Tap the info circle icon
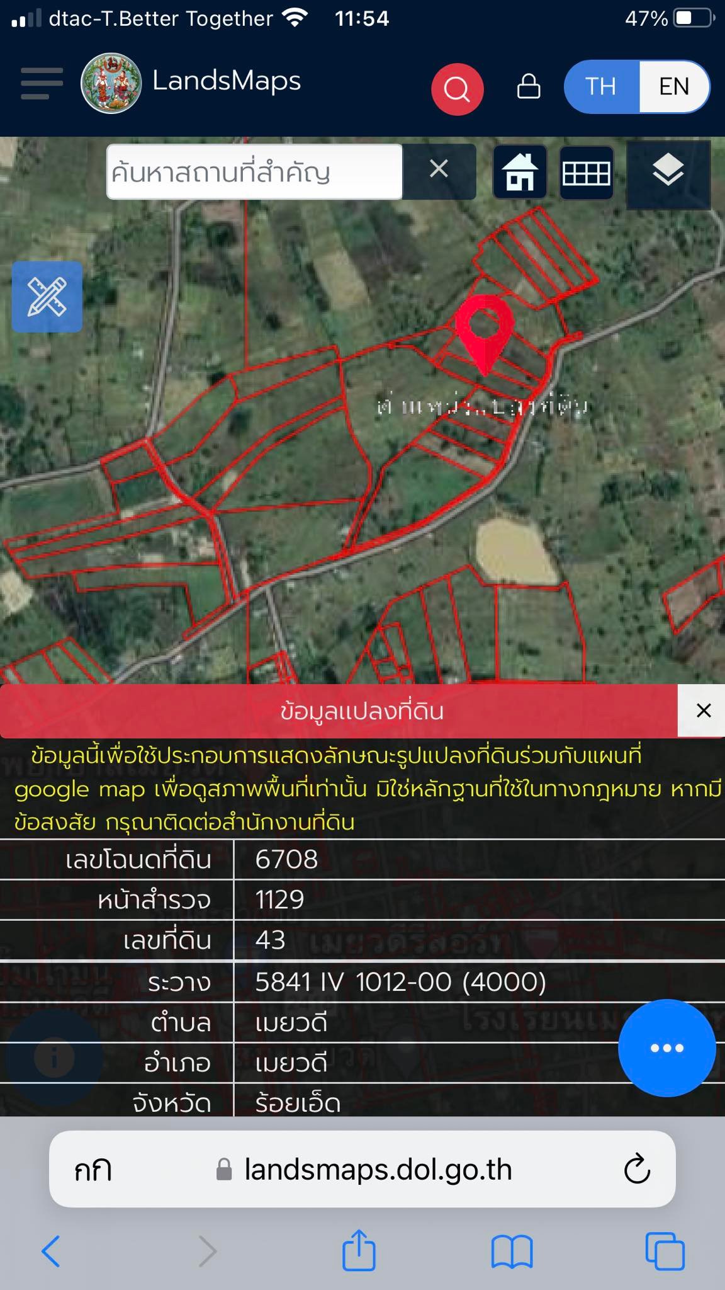 click(54, 1058)
